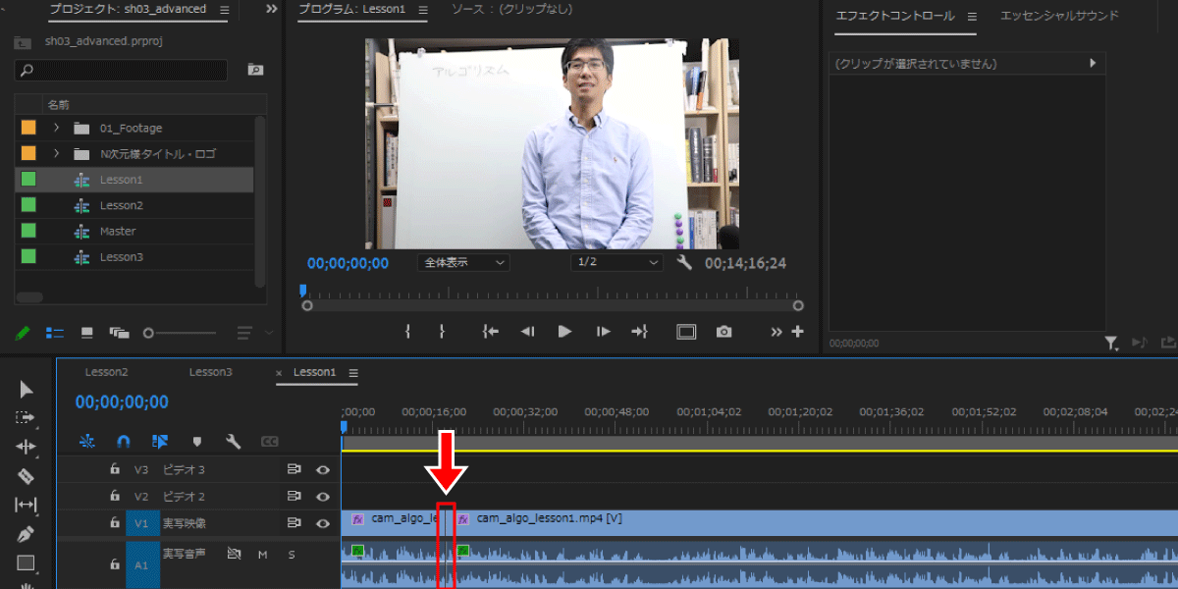Solo the A1 track with the S button

[292, 555]
